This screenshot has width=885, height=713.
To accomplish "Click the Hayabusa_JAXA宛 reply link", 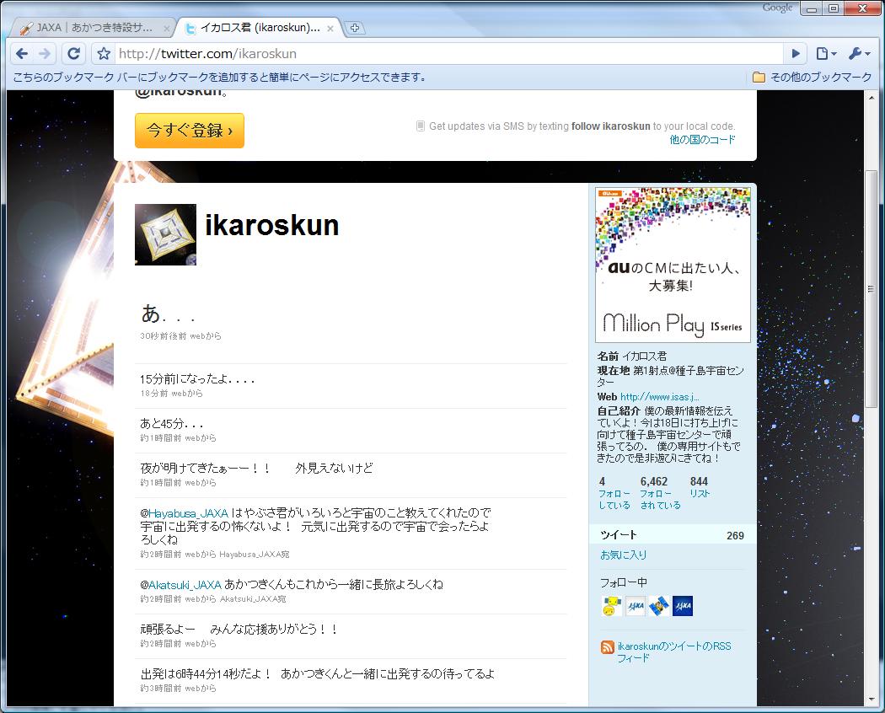I will [254, 555].
